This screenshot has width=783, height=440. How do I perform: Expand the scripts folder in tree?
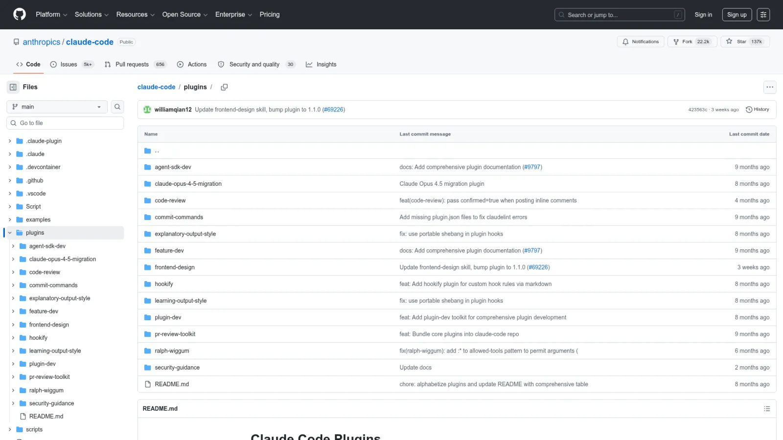(10, 429)
